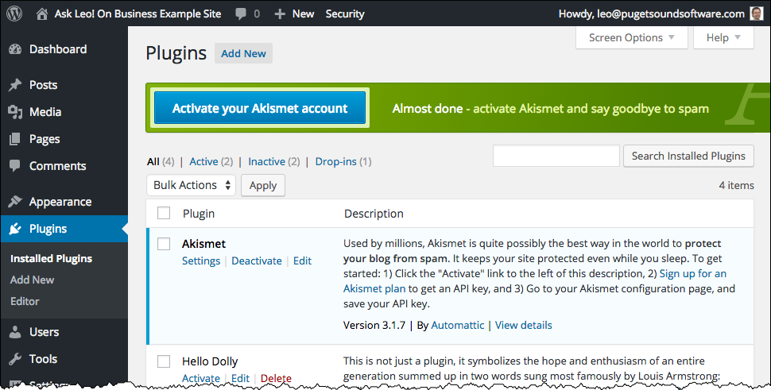Click the Comments bubble icon in sidebar
The image size is (771, 390).
pos(15,166)
